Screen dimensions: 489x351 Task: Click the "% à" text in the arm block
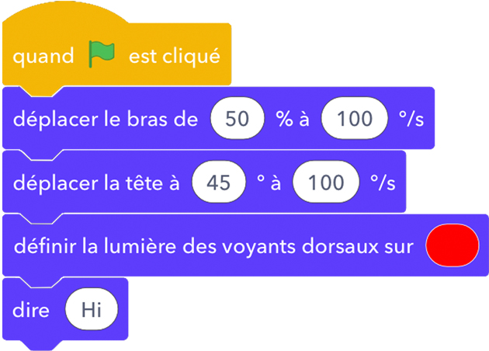coord(292,119)
